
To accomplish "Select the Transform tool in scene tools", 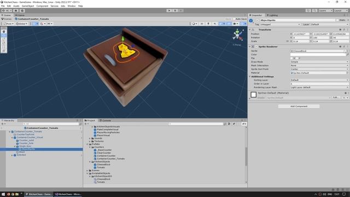I will [x=4, y=51].
